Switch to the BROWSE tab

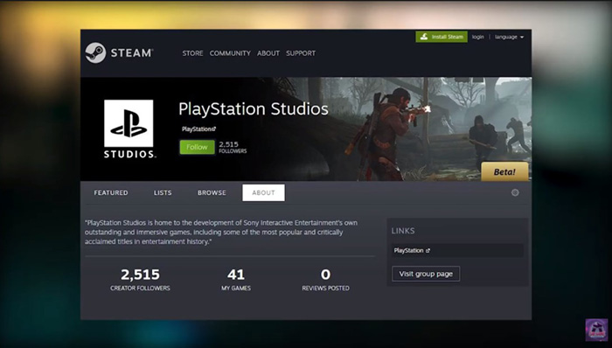[x=212, y=192]
